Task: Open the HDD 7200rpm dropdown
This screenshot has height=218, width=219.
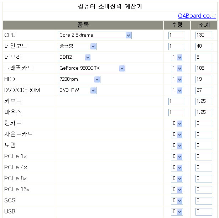Action: click(x=79, y=79)
